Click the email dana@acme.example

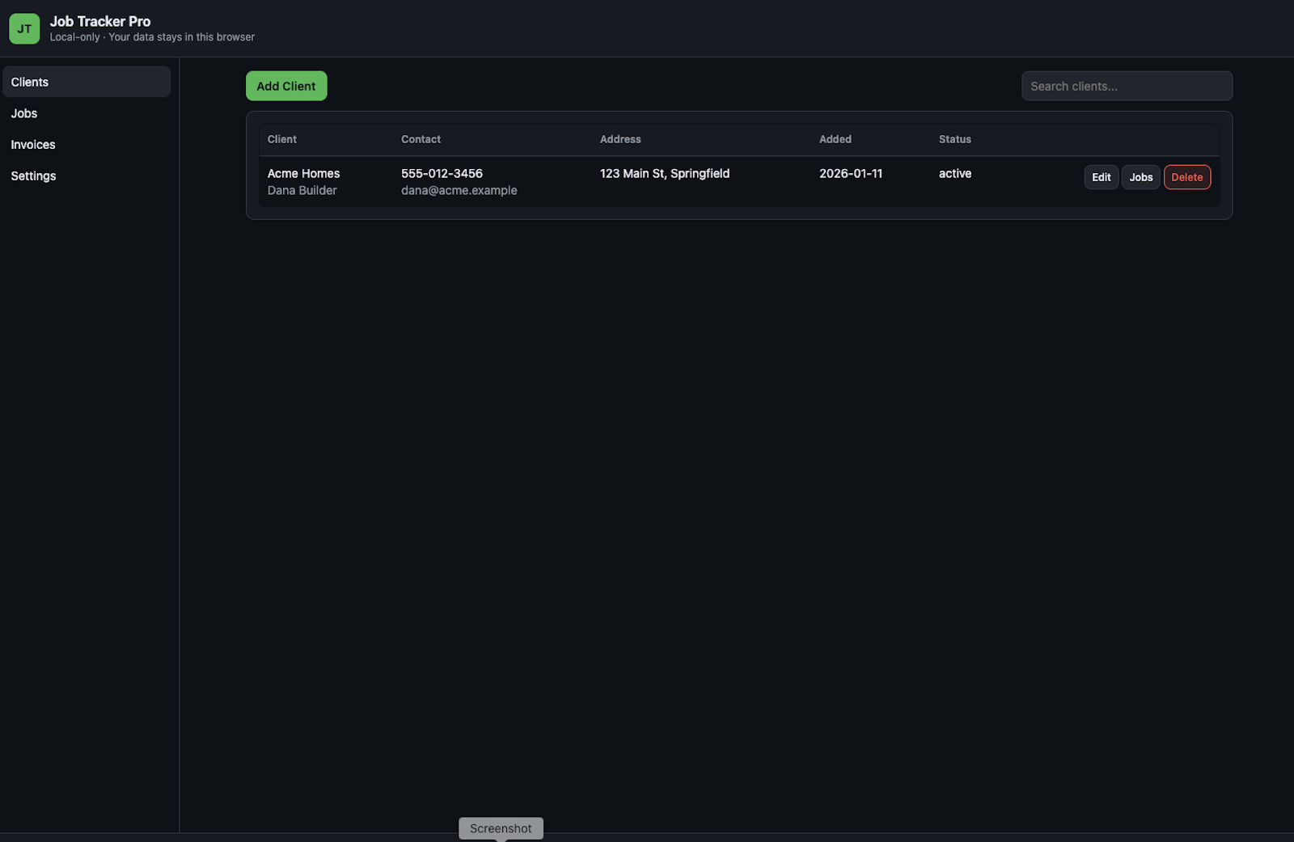click(x=459, y=190)
